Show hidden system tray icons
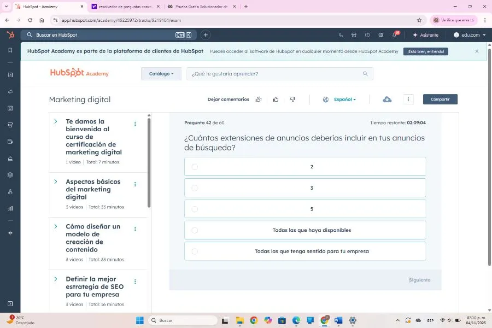The image size is (492, 328). (397, 320)
